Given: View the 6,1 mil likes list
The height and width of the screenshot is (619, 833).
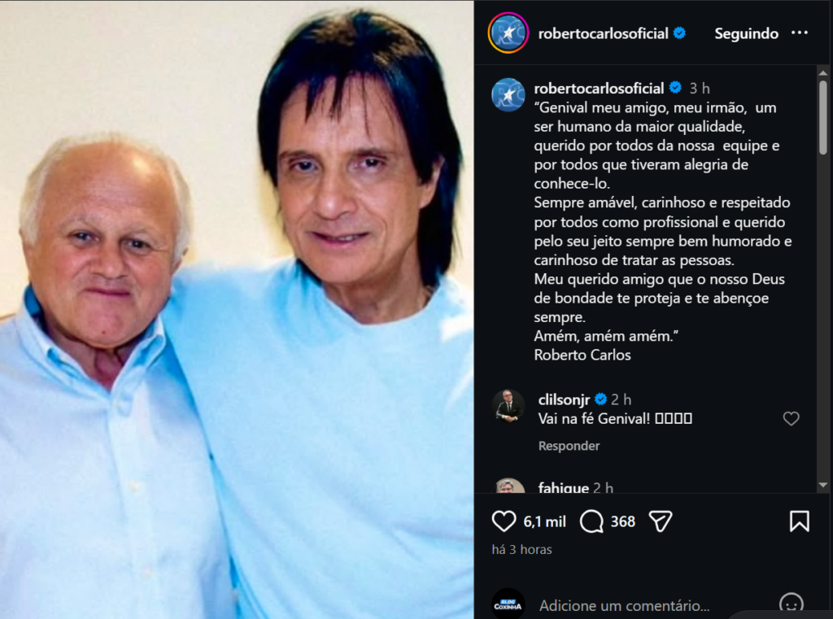Looking at the screenshot, I should click(545, 521).
